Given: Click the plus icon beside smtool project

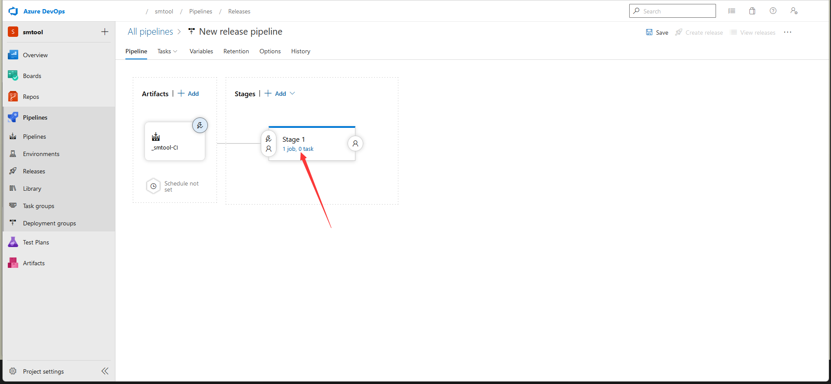Looking at the screenshot, I should click(x=105, y=32).
